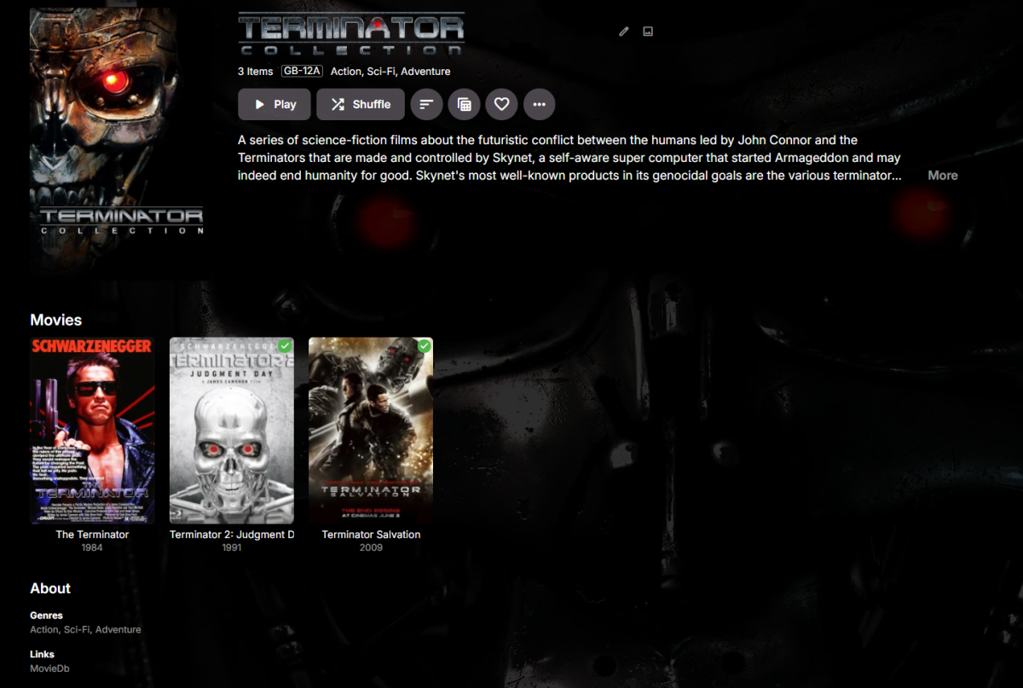Shuffle the Terminator Collection
The width and height of the screenshot is (1023, 688).
pos(361,104)
